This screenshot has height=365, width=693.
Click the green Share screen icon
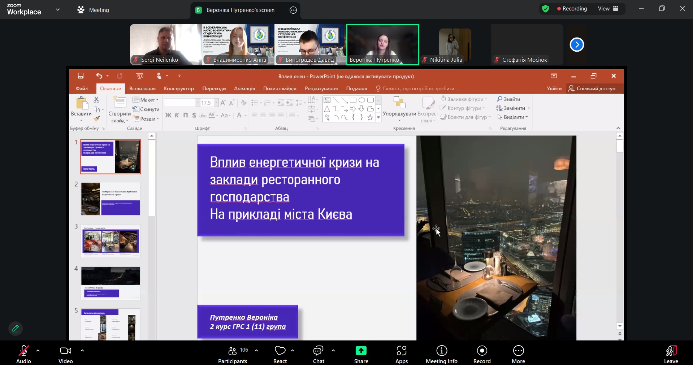click(361, 351)
